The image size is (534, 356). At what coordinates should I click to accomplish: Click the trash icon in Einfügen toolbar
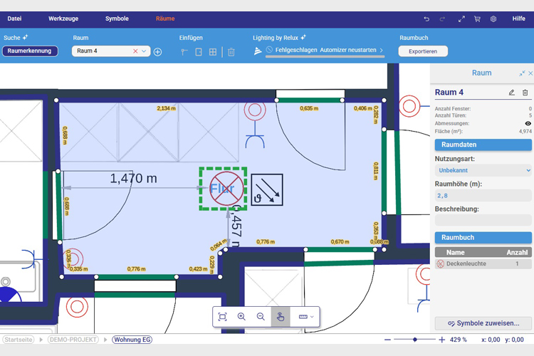pyautogui.click(x=231, y=52)
